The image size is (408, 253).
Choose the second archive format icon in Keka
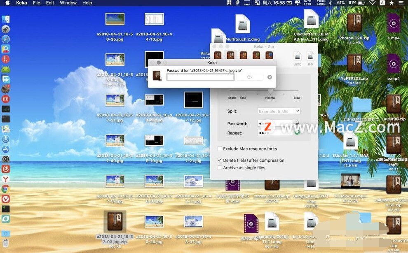coord(230,55)
